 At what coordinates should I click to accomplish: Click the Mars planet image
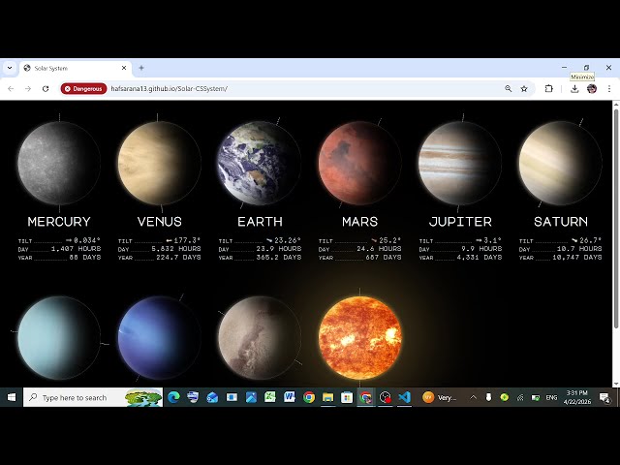point(359,163)
